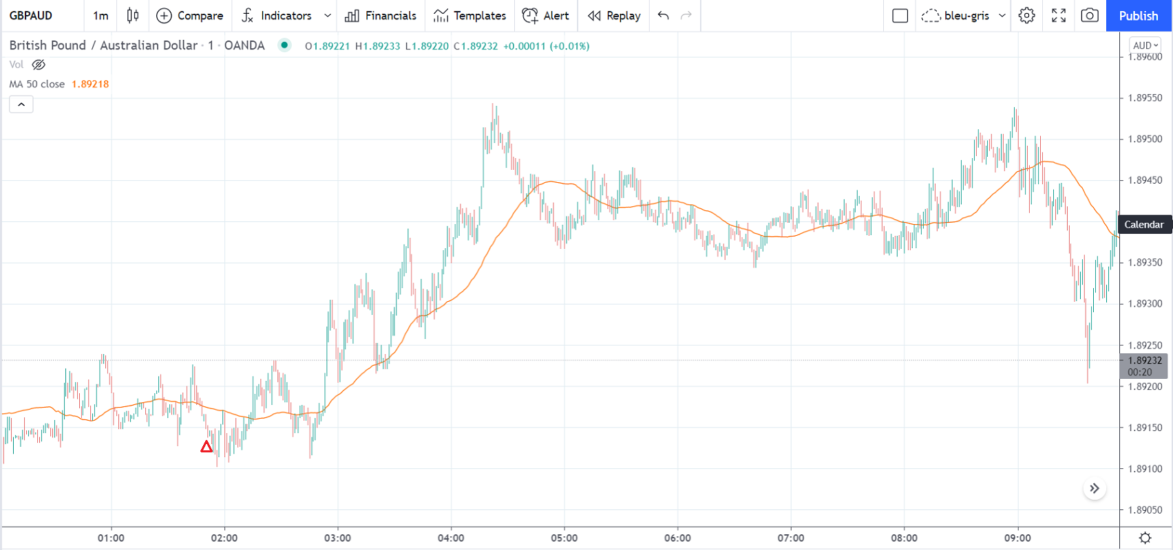Open the candlestick chart style selector

[x=133, y=16]
